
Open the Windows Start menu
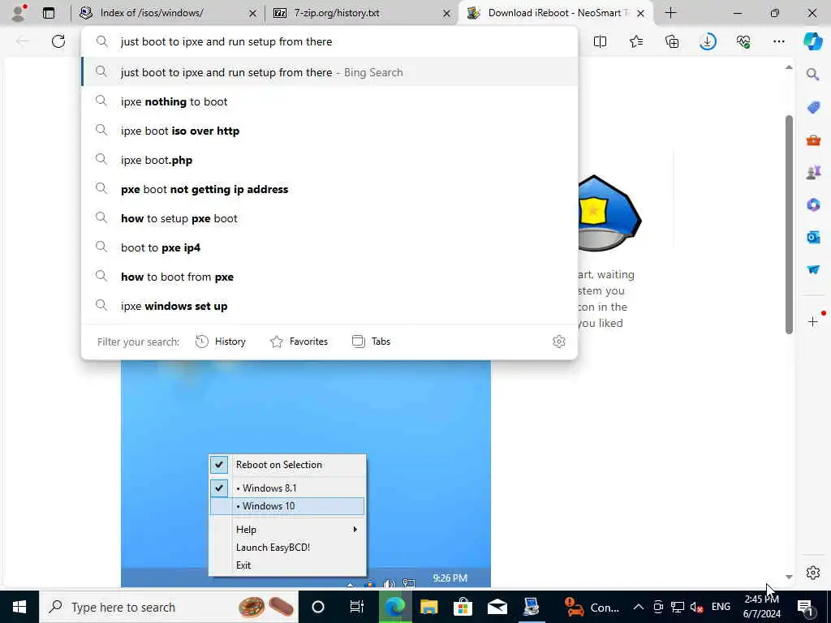(x=19, y=607)
